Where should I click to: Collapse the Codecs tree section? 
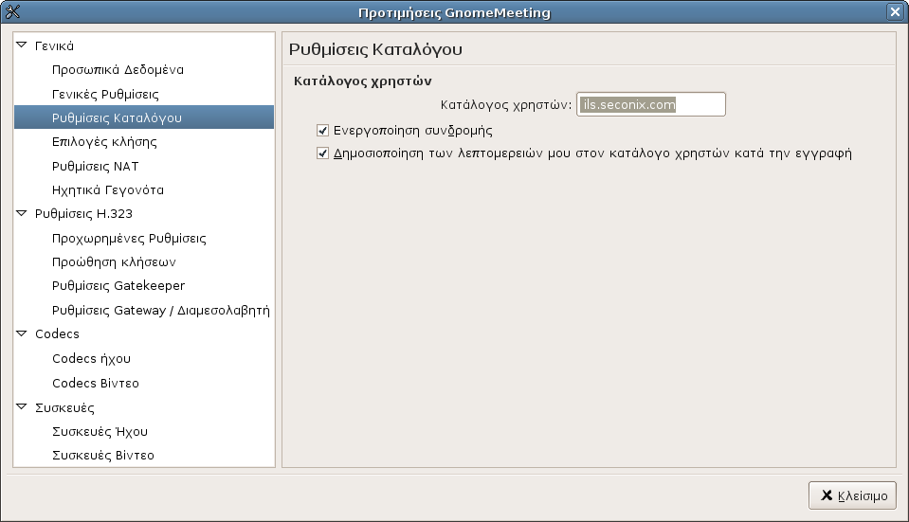pyautogui.click(x=22, y=333)
